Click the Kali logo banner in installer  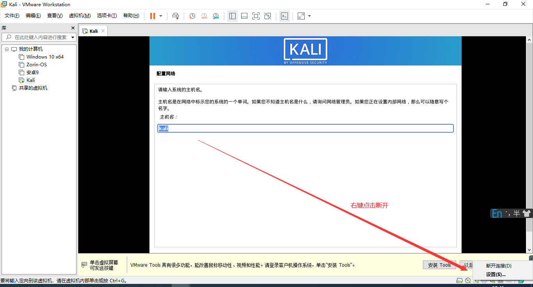(306, 51)
